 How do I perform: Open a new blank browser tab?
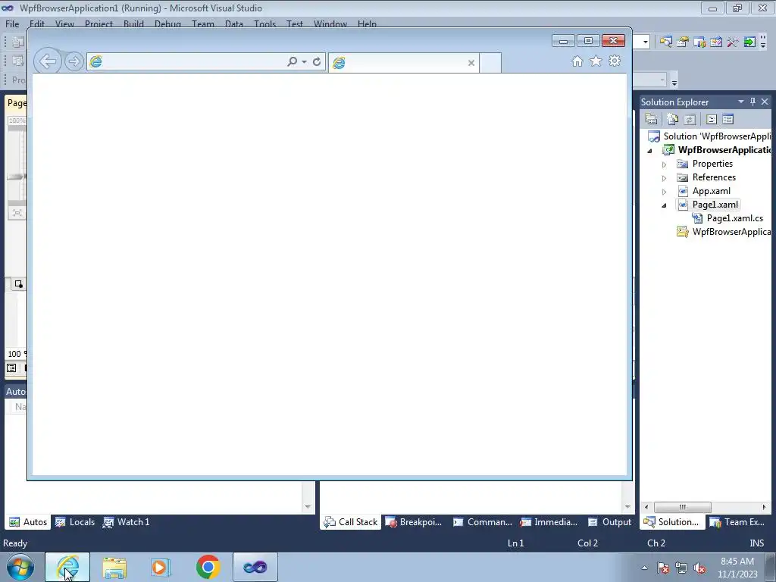pyautogui.click(x=490, y=63)
